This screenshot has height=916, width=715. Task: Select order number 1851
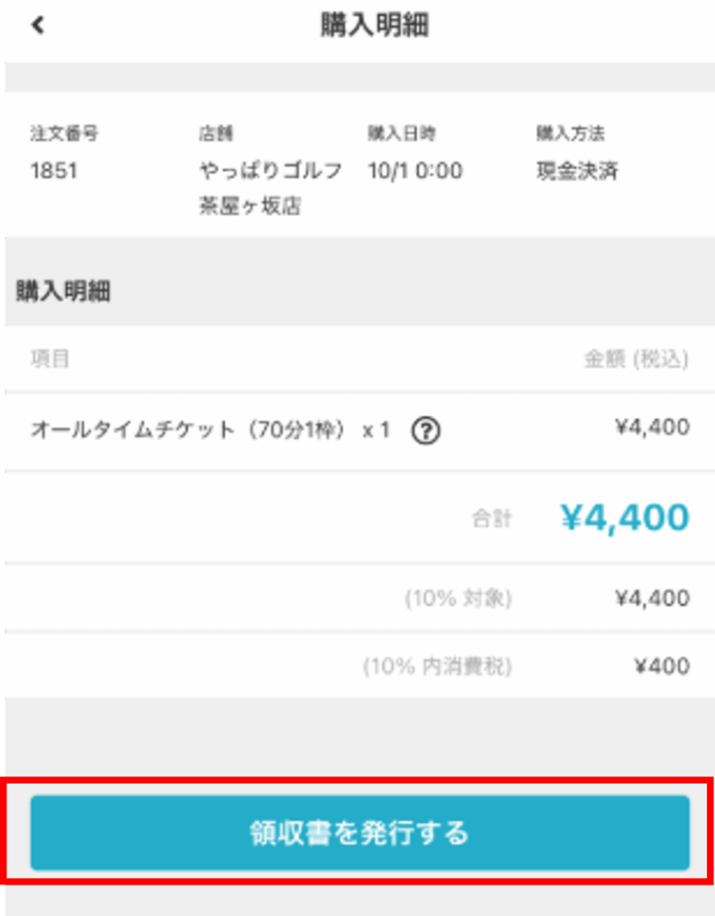pyautogui.click(x=54, y=171)
